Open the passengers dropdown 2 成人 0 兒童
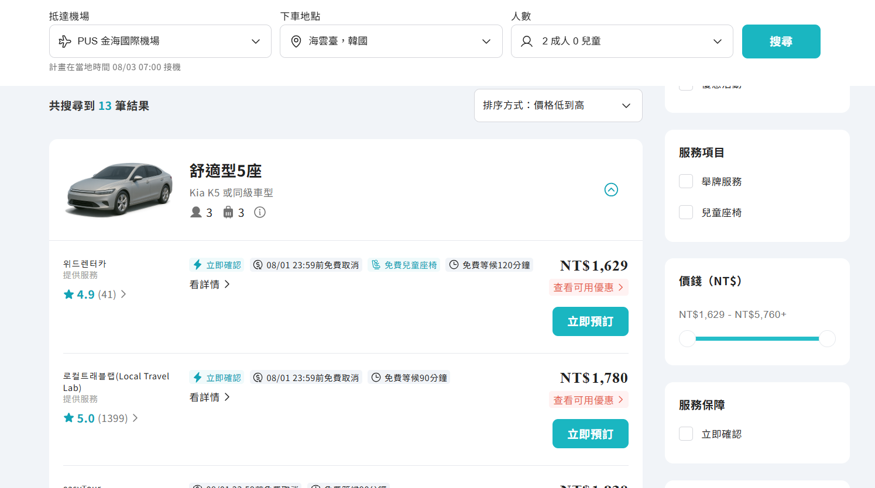 (622, 41)
